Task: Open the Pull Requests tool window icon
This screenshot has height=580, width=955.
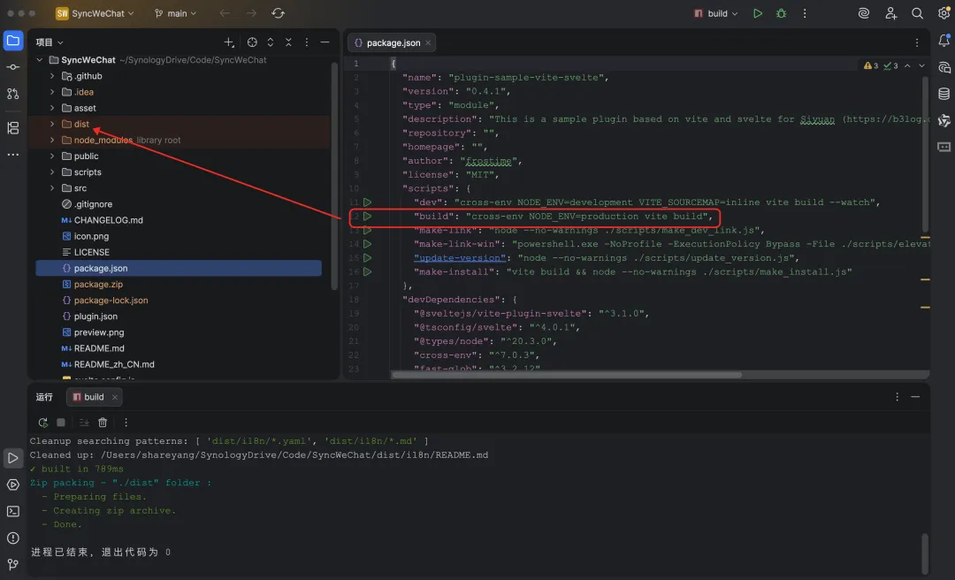Action: (x=12, y=94)
